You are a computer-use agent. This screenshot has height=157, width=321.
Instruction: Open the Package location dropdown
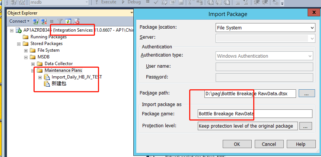click(312, 28)
